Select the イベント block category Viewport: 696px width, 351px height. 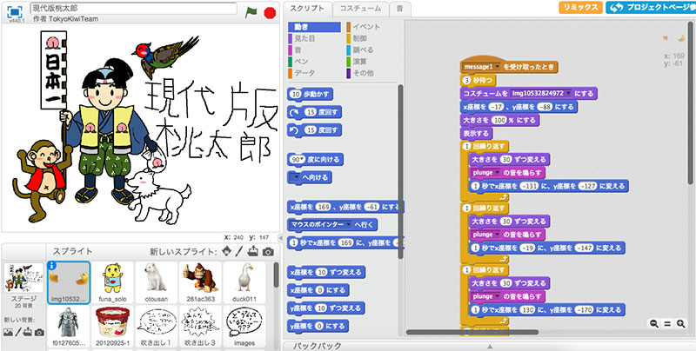(372, 27)
